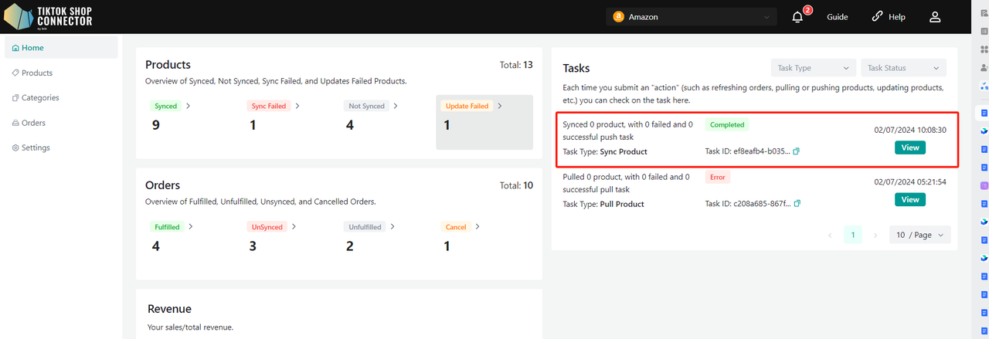The height and width of the screenshot is (339, 989).
Task: Open Categories in the sidebar
Action: click(40, 98)
